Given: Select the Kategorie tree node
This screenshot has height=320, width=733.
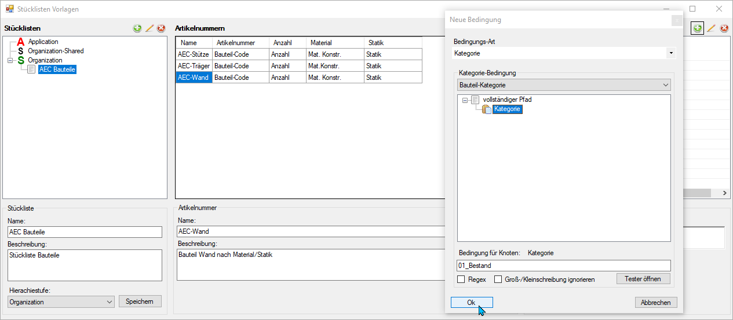Looking at the screenshot, I should 508,109.
